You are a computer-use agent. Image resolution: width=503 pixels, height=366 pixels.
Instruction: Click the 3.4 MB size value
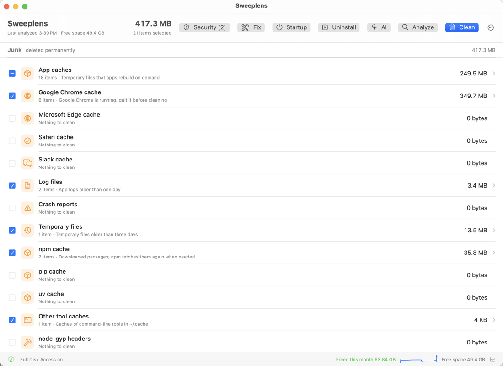coord(477,186)
